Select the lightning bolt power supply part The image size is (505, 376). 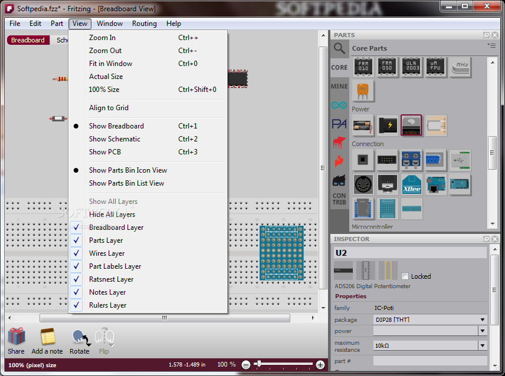pos(387,126)
